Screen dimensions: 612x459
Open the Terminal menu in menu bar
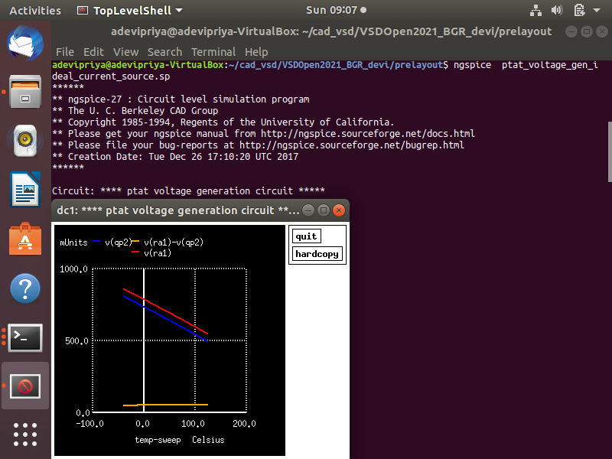click(213, 51)
